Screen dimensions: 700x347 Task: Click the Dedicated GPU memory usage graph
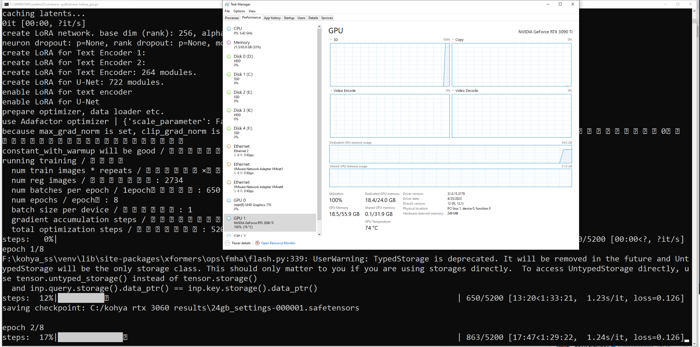point(450,154)
